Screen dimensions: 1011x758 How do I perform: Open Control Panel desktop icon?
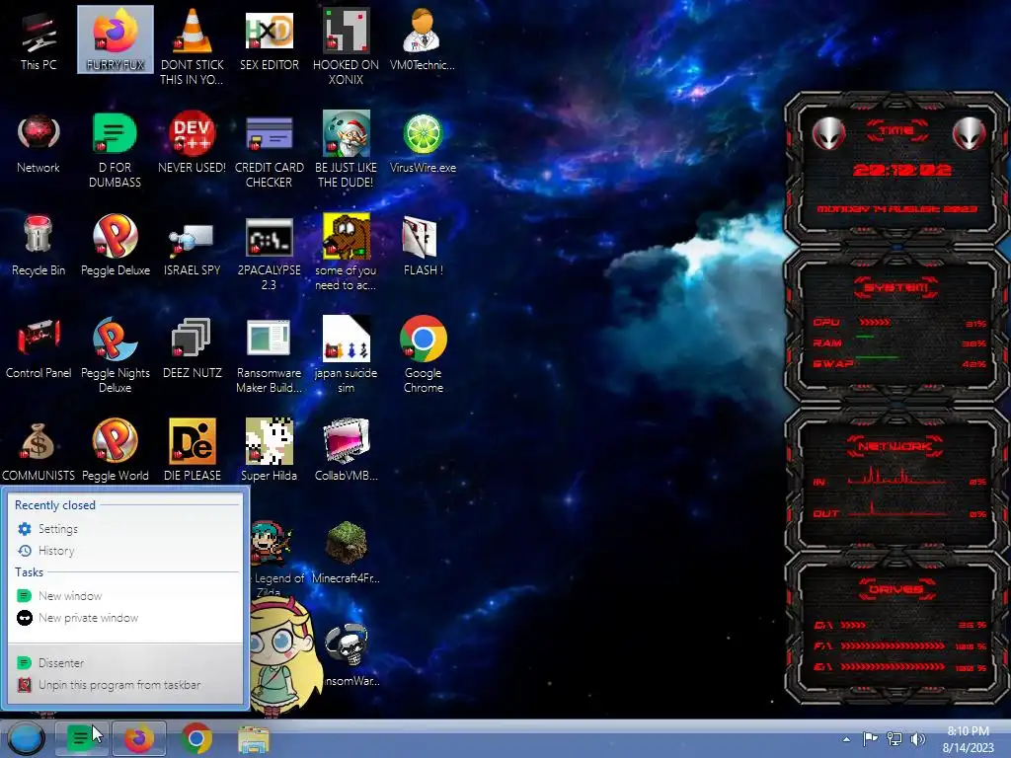click(x=39, y=348)
